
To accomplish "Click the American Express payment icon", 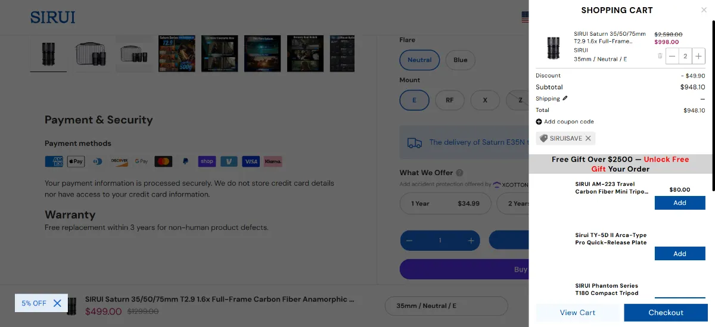I will (x=54, y=161).
